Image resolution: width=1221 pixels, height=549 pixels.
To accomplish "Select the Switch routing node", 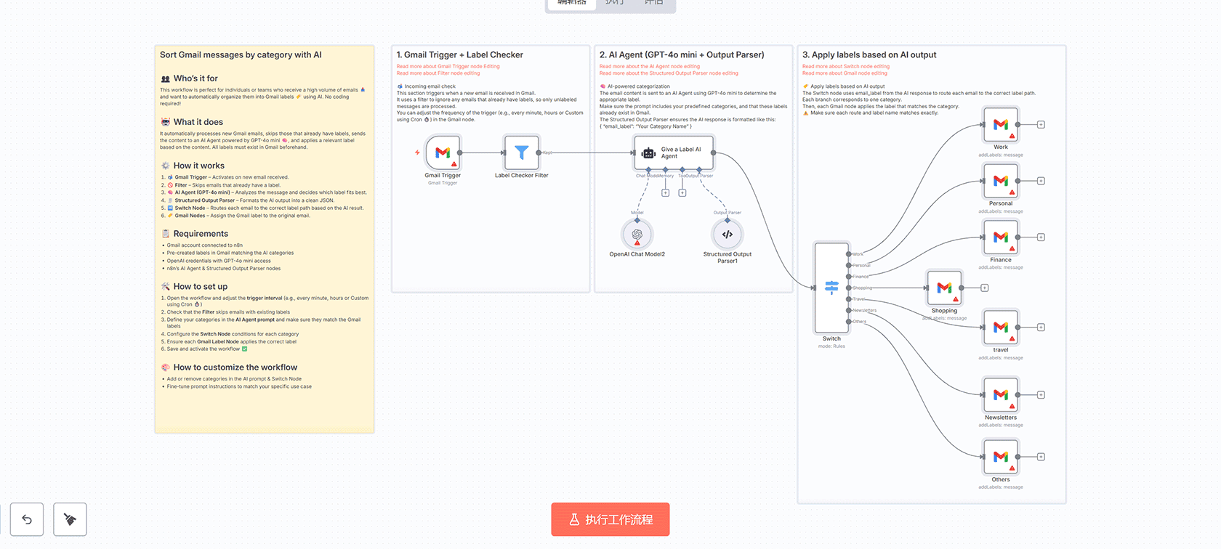I will point(831,288).
